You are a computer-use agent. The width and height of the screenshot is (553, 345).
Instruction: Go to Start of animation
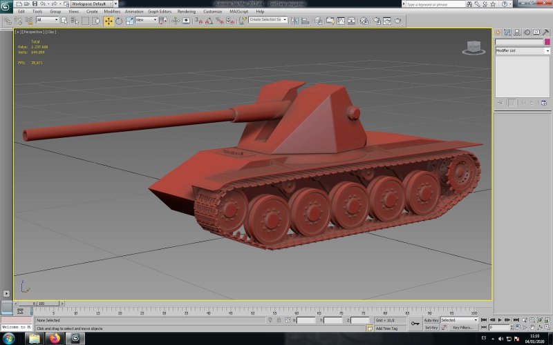(x=484, y=320)
